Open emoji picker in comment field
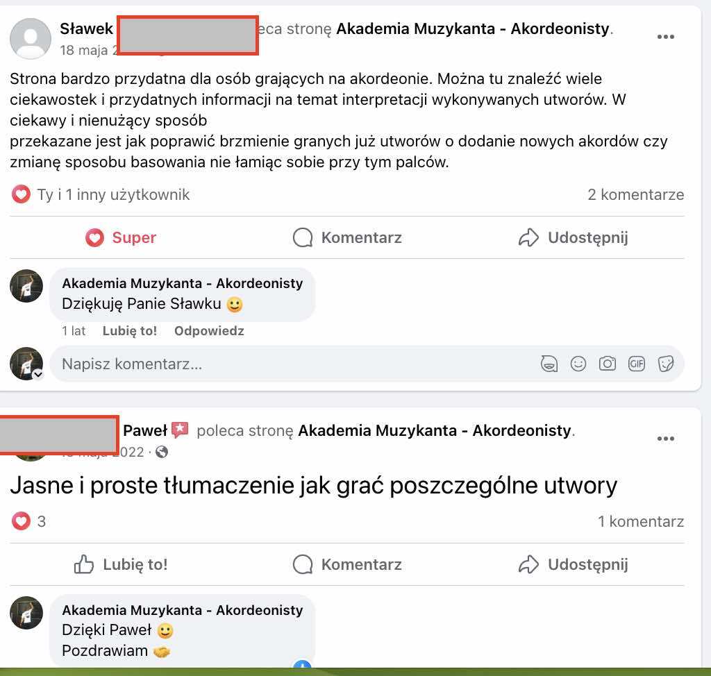 click(578, 364)
